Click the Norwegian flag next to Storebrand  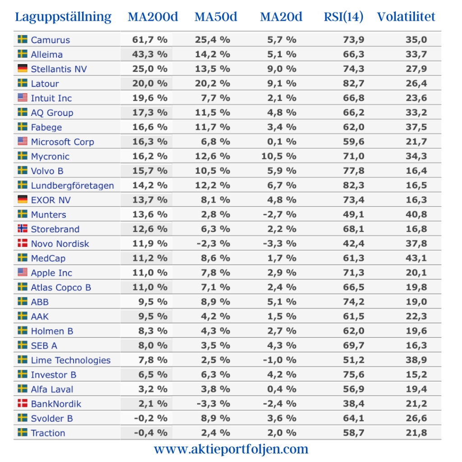pos(22,229)
